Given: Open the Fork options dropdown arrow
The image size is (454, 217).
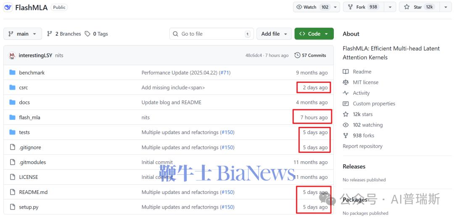Looking at the screenshot, I should click(x=389, y=7).
